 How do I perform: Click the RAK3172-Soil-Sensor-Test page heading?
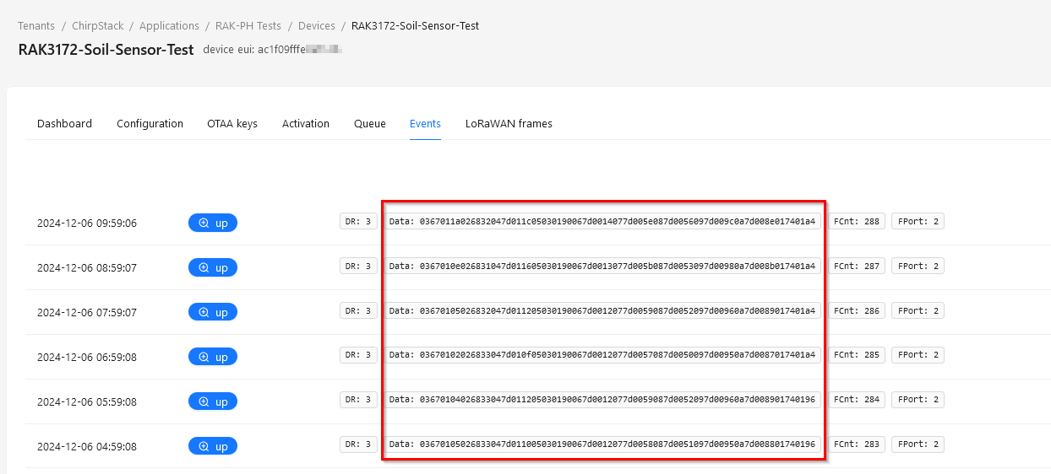pyautogui.click(x=106, y=50)
